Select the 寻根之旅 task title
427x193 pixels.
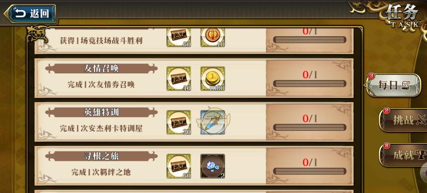(x=101, y=156)
